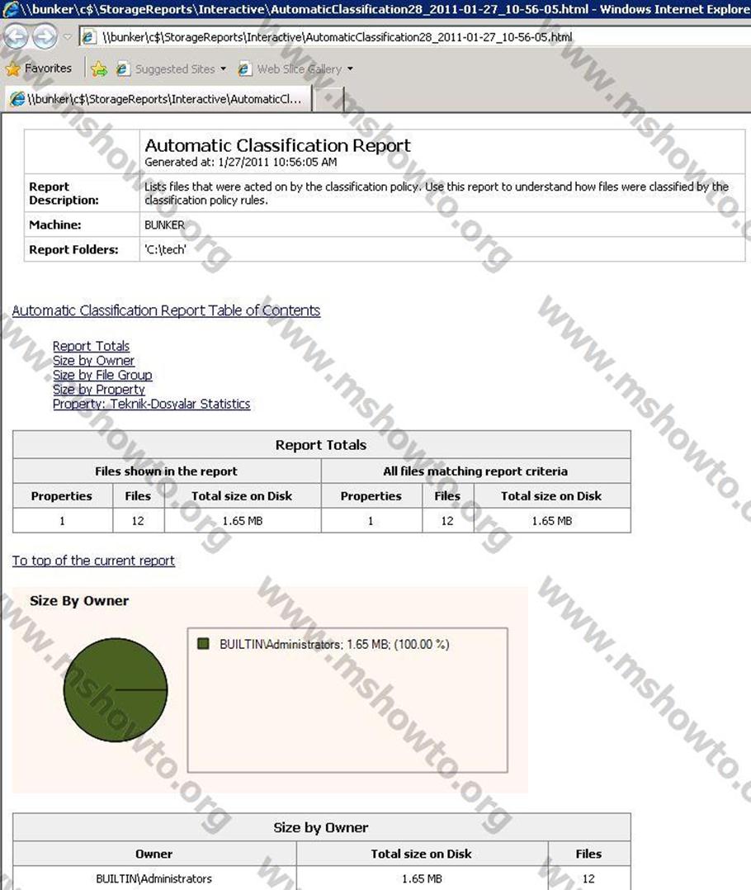The width and height of the screenshot is (751, 890).
Task: Click the page icon in address bar
Action: pyautogui.click(x=89, y=37)
